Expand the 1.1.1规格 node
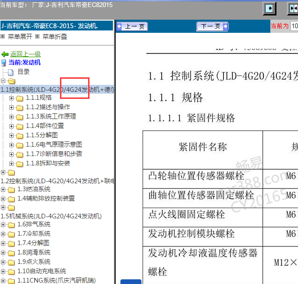The width and height of the screenshot is (298, 284). pos(11,98)
